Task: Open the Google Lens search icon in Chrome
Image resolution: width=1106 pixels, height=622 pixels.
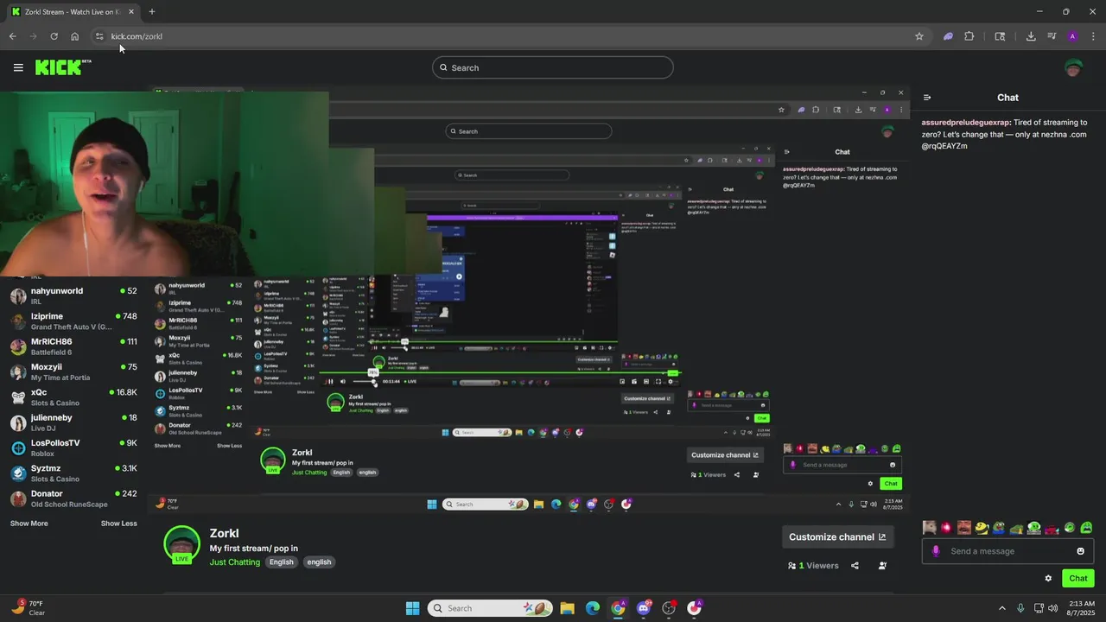Action: click(x=1000, y=36)
